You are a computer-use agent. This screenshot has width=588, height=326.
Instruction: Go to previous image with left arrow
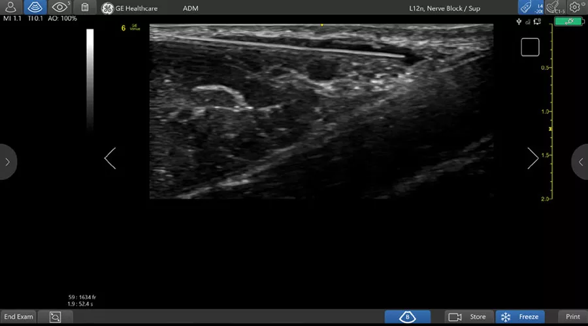point(110,158)
